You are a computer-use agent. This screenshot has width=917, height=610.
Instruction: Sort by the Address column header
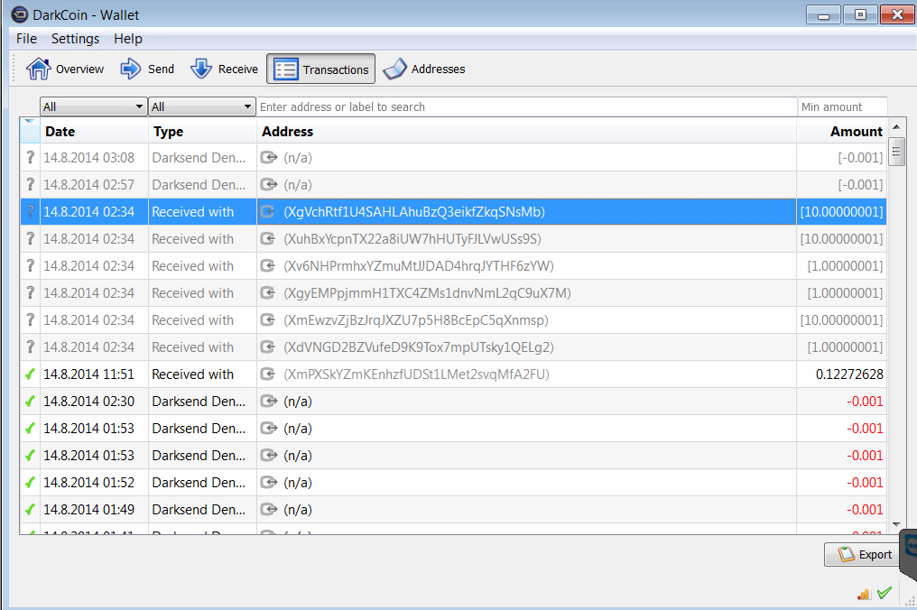coord(526,131)
